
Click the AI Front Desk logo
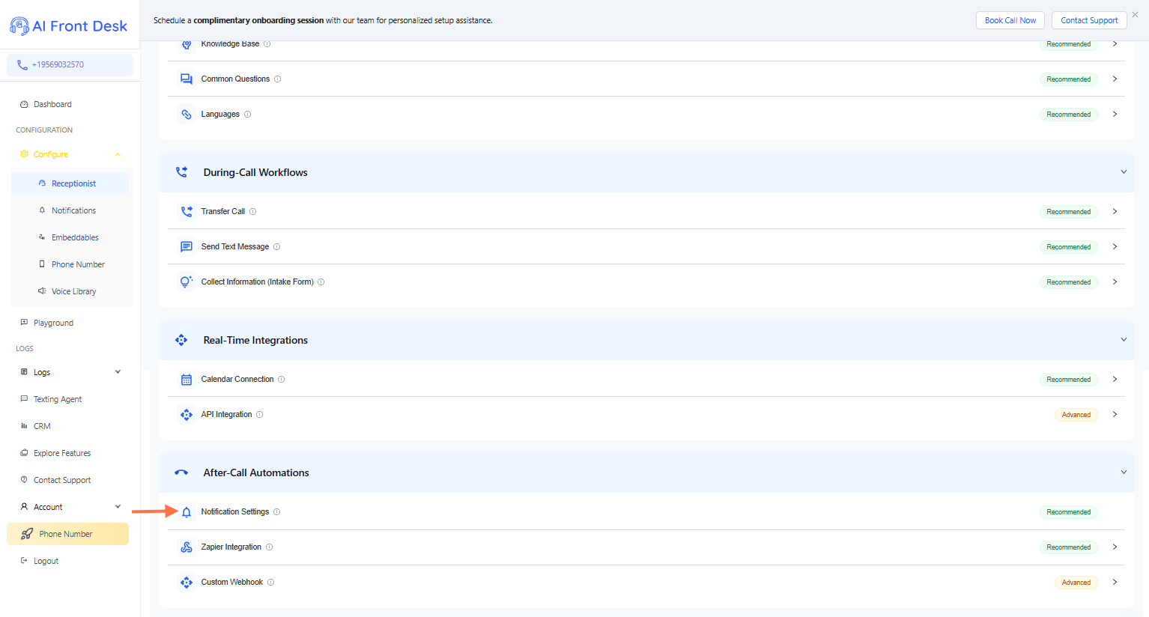click(x=68, y=26)
